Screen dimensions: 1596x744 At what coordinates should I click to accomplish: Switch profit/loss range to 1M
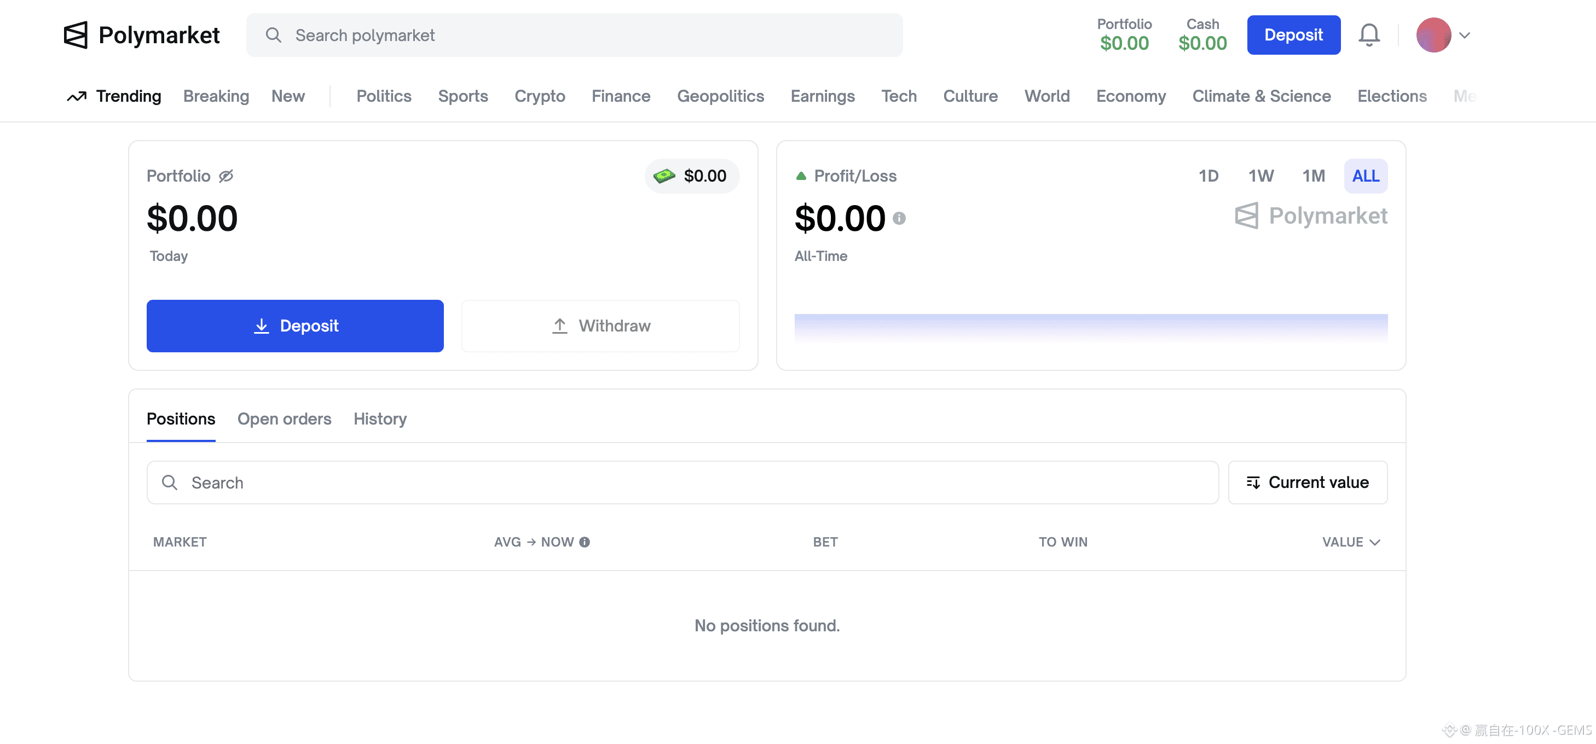pos(1313,176)
